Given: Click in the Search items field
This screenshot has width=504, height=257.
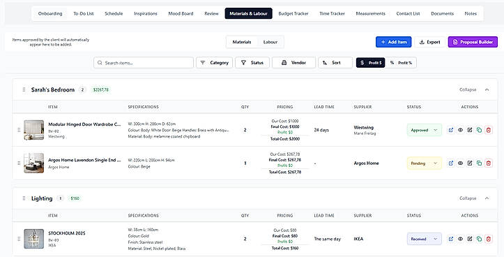Looking at the screenshot, I should click(144, 63).
